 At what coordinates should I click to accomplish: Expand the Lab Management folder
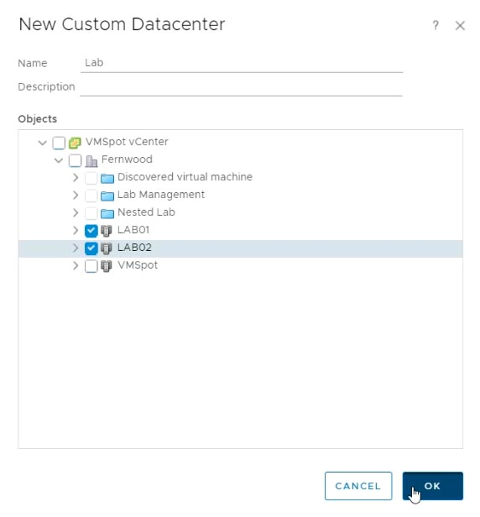pos(76,196)
